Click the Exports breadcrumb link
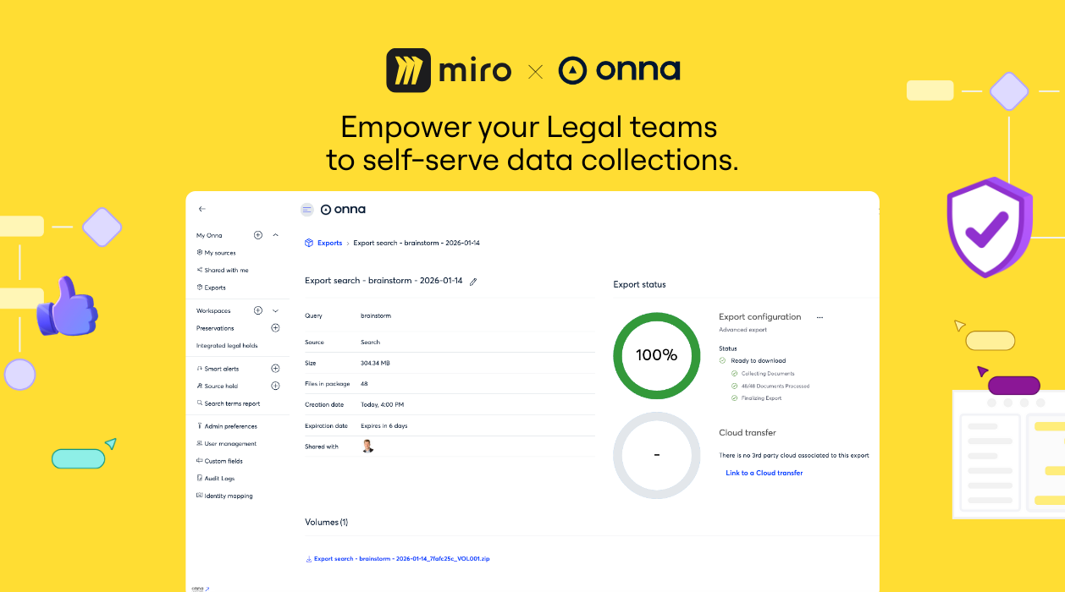1065x592 pixels. pos(329,244)
